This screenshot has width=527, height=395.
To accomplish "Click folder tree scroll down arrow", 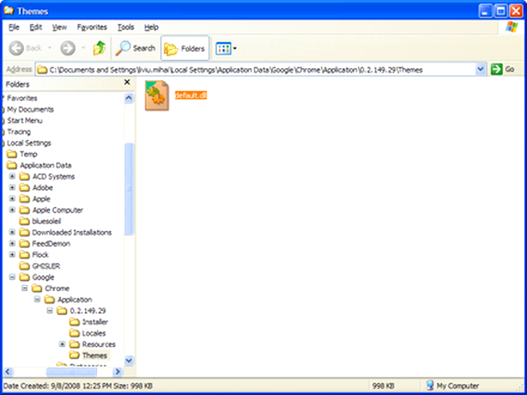I will (129, 361).
